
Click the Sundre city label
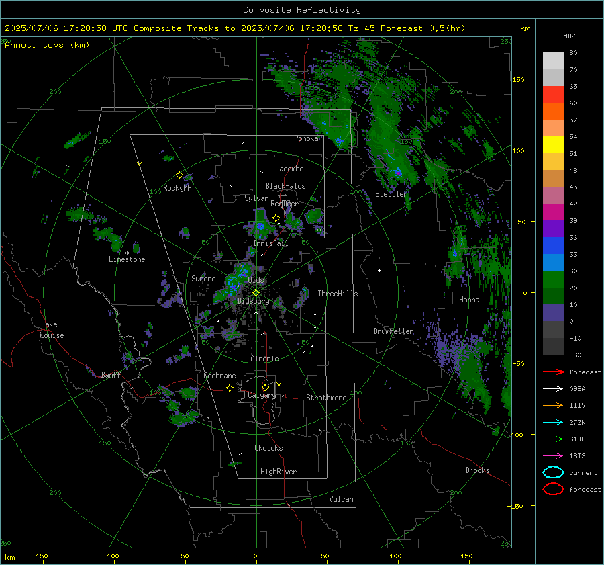[203, 278]
